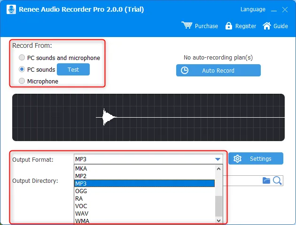
Task: Choose WMA from the format list
Action: tap(144, 221)
